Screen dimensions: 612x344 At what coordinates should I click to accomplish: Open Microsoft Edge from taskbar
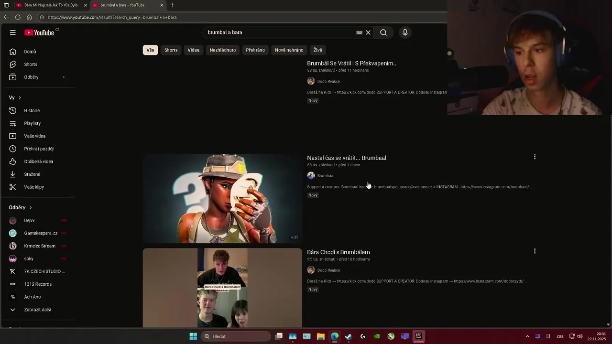click(335, 336)
